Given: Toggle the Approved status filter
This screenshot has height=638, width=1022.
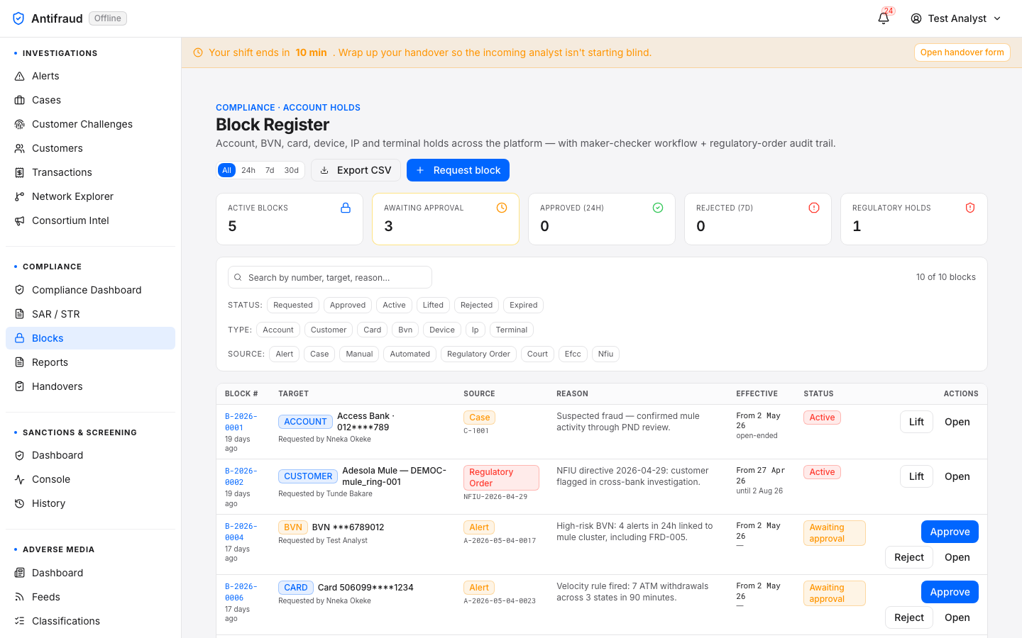Looking at the screenshot, I should coord(348,305).
